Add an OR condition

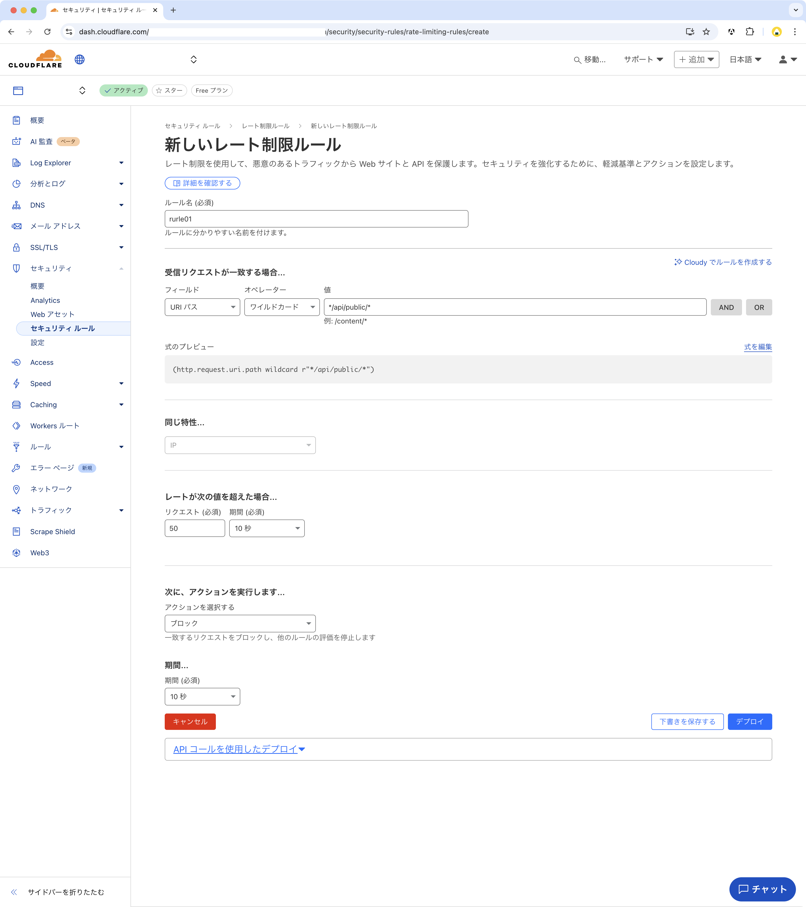[x=759, y=307]
